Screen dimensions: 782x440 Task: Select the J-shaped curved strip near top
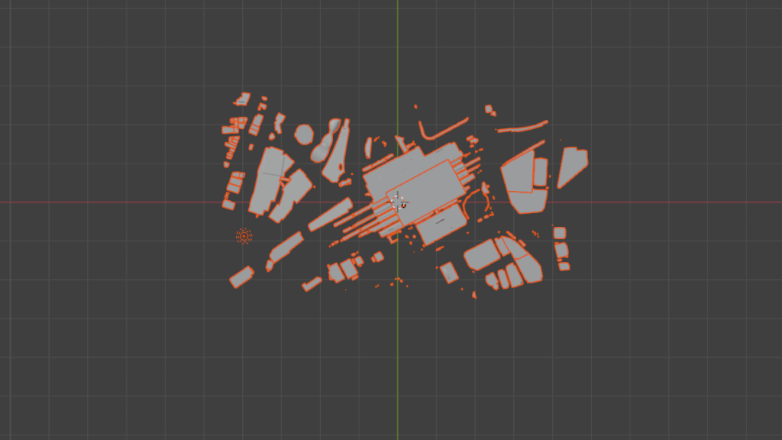[441, 130]
